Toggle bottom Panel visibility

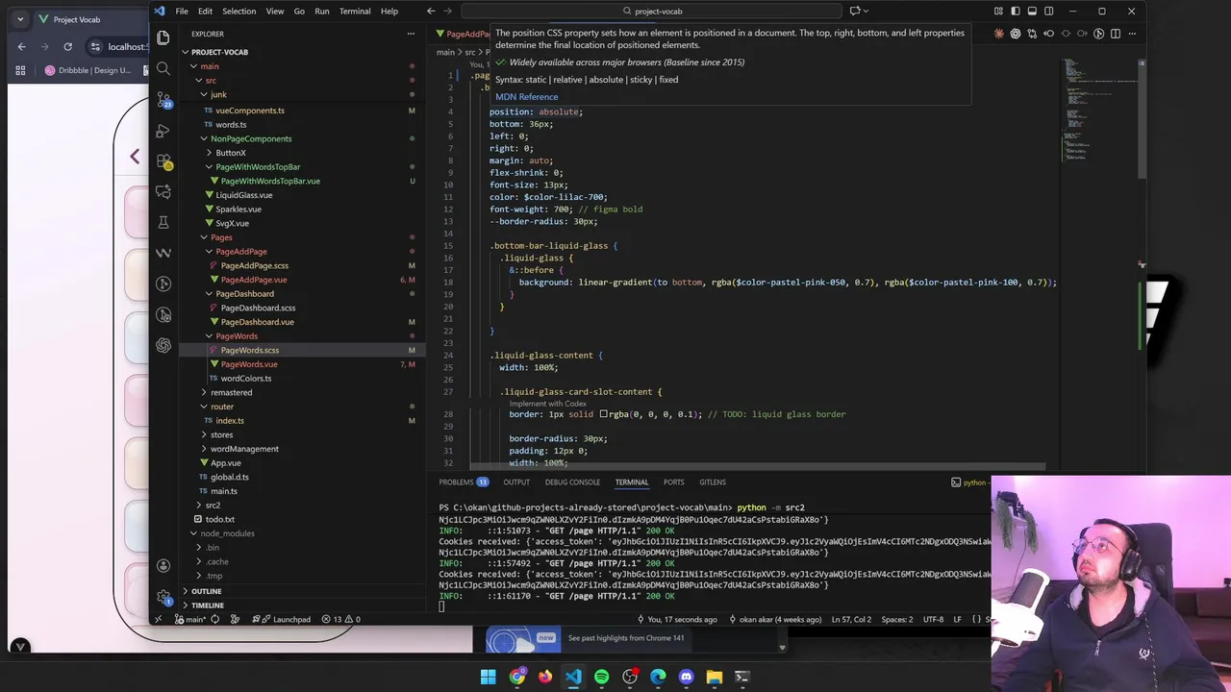pos(1032,11)
